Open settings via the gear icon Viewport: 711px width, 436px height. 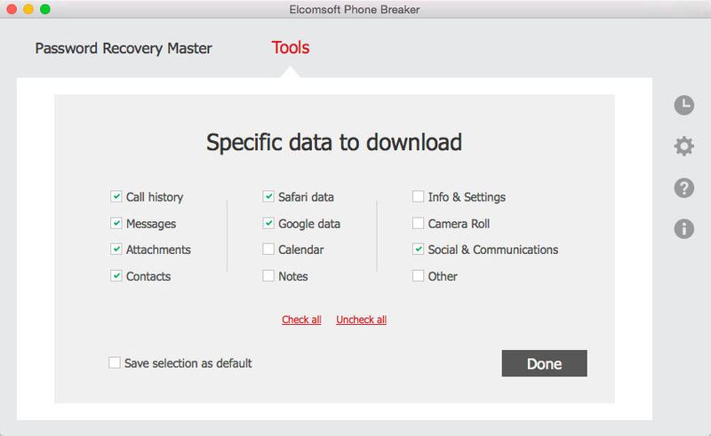683,146
